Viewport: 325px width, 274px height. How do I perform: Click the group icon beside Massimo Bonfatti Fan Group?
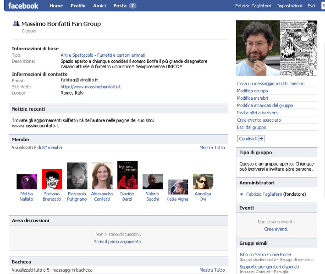[x=16, y=24]
